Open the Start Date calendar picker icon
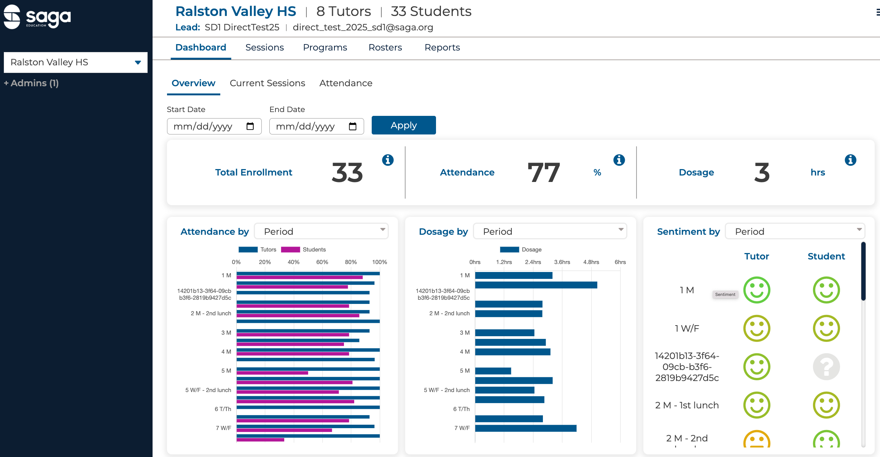The image size is (880, 457). [250, 126]
